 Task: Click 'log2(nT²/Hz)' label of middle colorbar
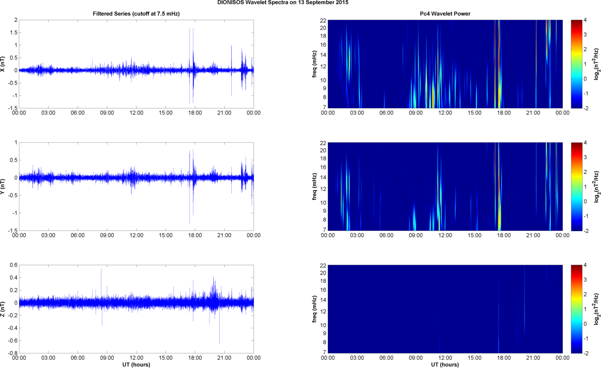tap(597, 186)
